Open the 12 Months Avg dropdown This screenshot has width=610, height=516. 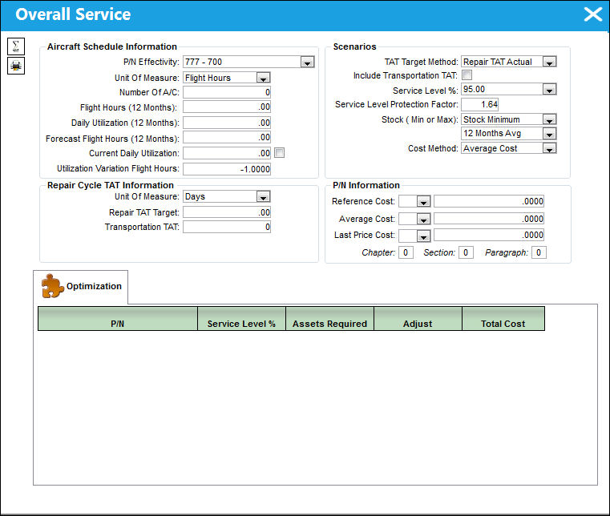click(x=549, y=133)
